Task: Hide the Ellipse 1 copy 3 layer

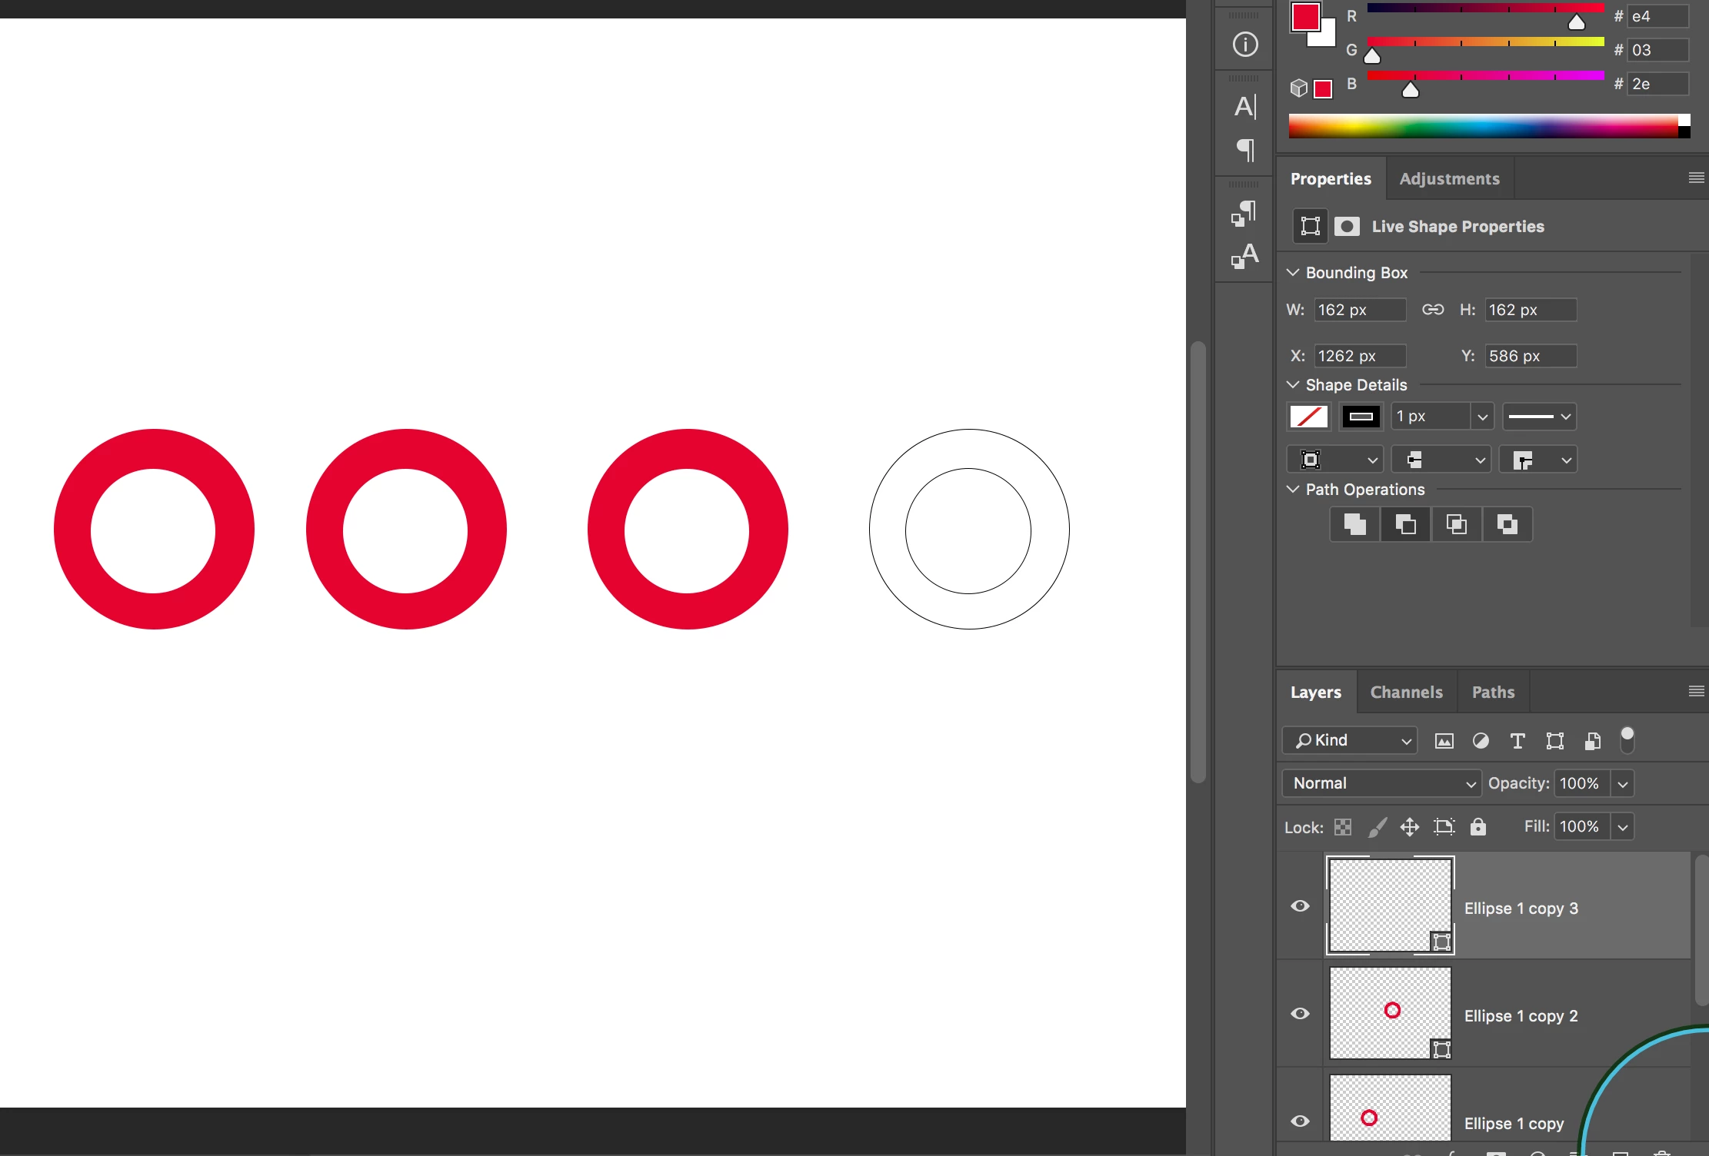Action: point(1300,906)
